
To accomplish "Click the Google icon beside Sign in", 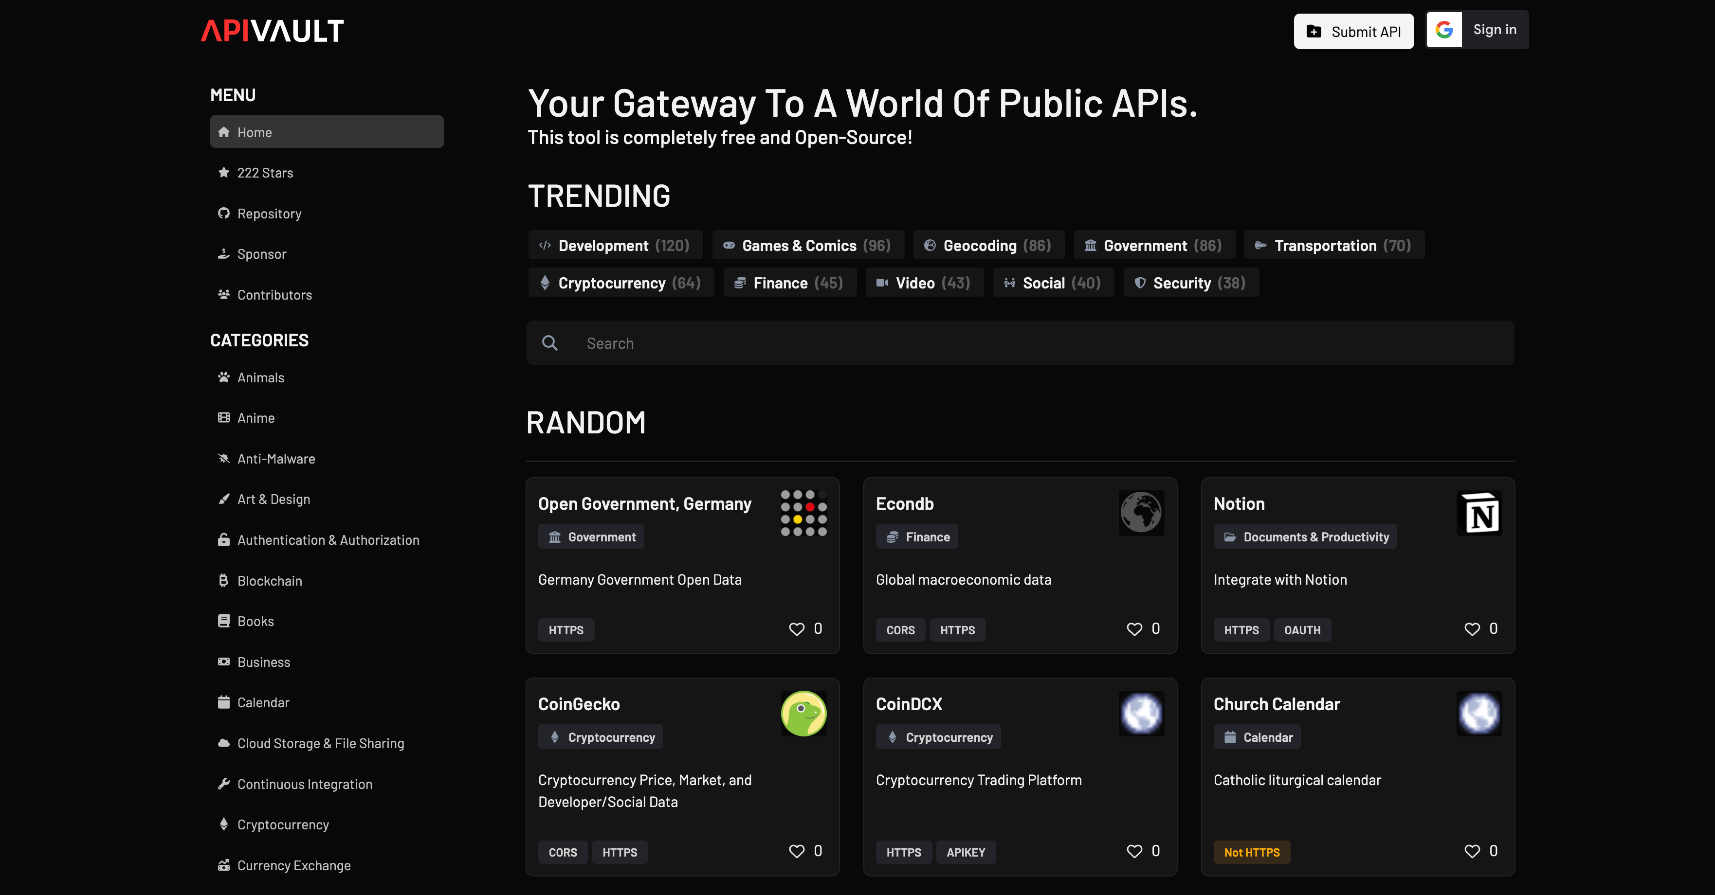I will pyautogui.click(x=1444, y=29).
